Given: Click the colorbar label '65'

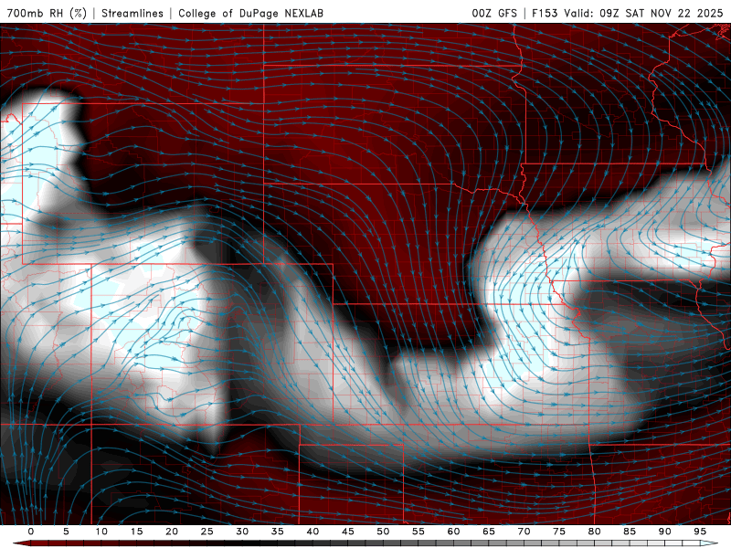Looking at the screenshot, I should pos(489,532).
